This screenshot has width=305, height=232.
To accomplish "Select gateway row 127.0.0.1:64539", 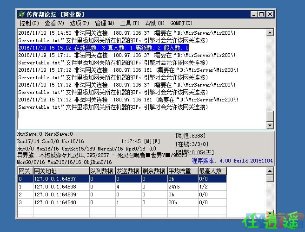I will pos(122,194).
